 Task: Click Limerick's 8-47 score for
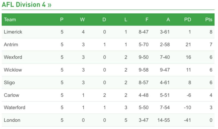pyautogui.click(x=143, y=32)
